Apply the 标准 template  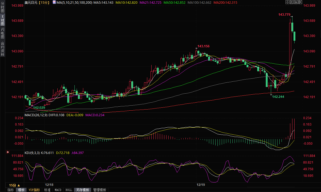[x=47, y=190]
